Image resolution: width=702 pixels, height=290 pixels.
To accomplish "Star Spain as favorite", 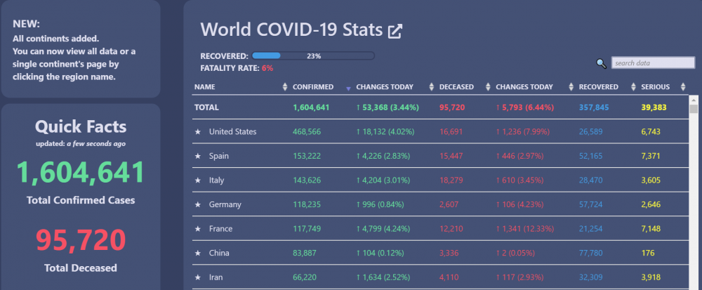I will (x=198, y=156).
